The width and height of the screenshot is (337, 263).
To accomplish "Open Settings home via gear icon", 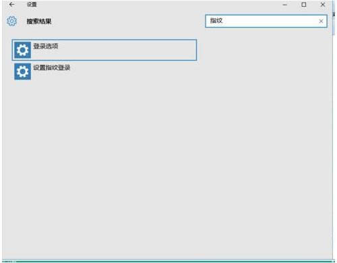I will pos(11,21).
